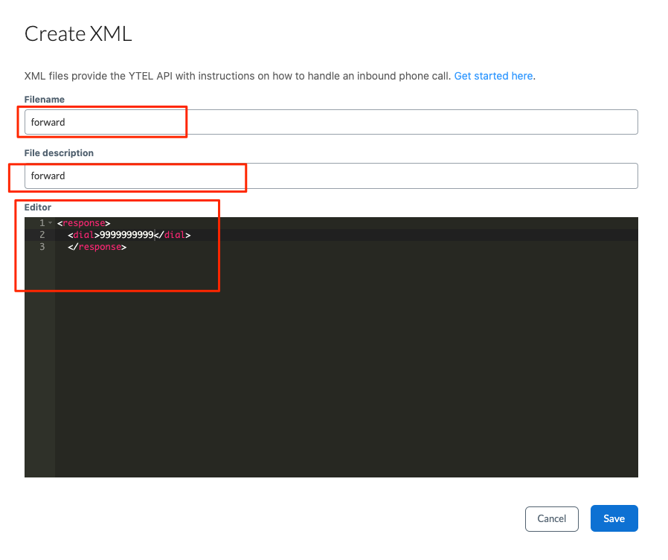Select line number 2 in the editor gutter
The image size is (668, 560).
coord(42,235)
